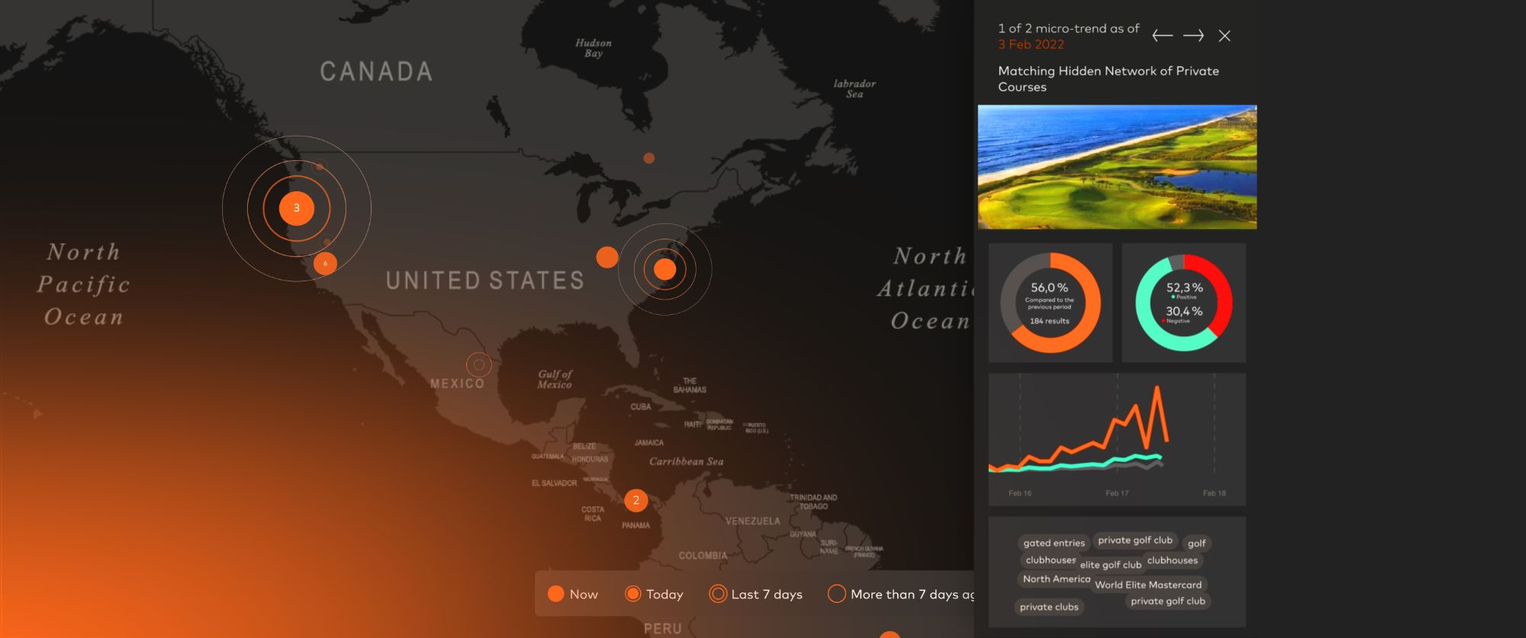
Task: Click the East Coast pulsing hotspot marker
Action: pos(665,269)
